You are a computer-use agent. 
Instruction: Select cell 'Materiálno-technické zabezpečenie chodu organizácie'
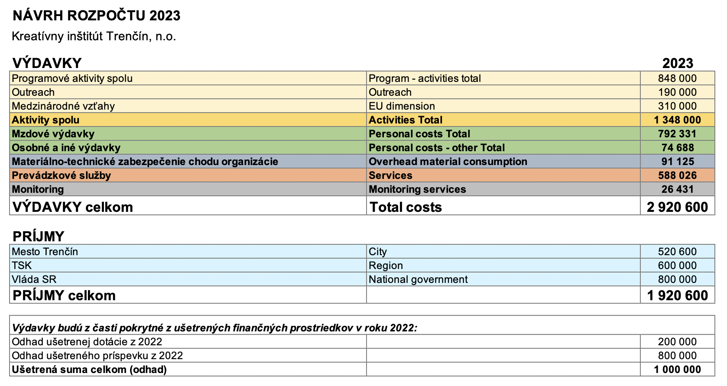(188, 162)
